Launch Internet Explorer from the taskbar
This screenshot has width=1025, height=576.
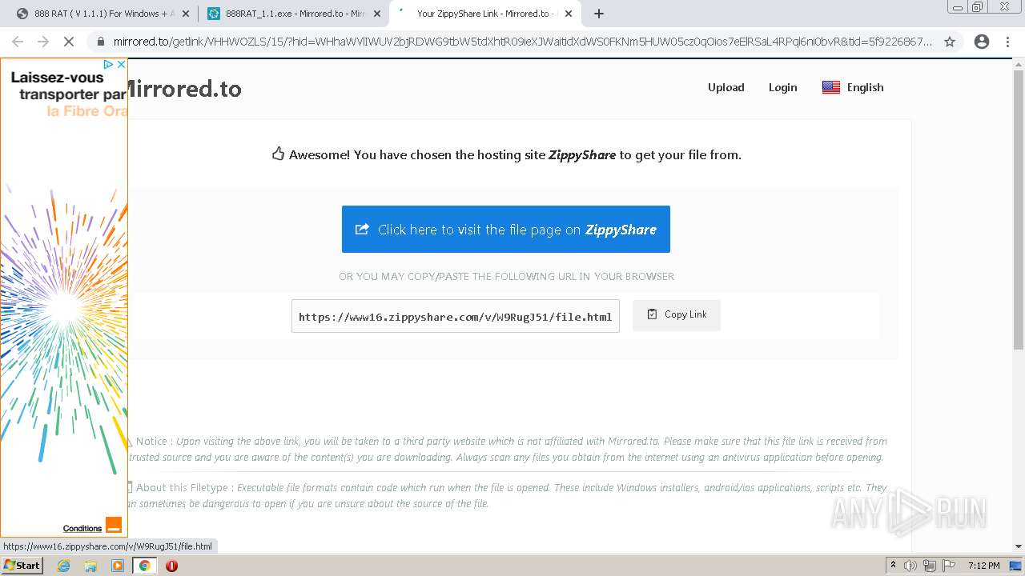pos(64,565)
